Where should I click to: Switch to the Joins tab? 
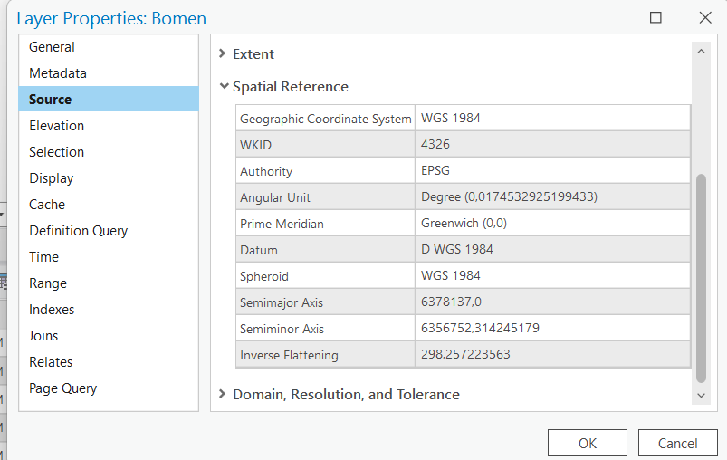pos(43,336)
